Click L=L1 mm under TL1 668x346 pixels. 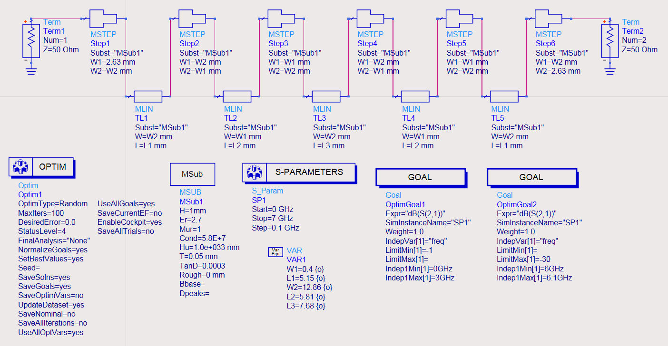(x=151, y=146)
